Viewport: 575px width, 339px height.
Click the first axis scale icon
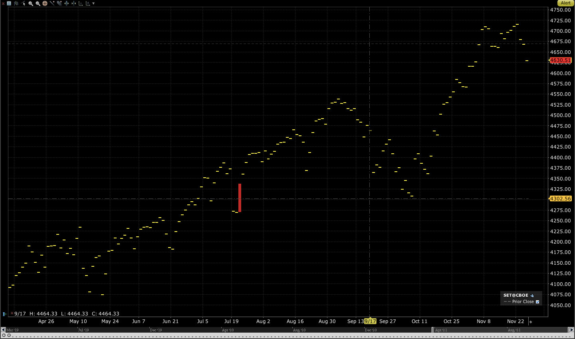pos(81,3)
